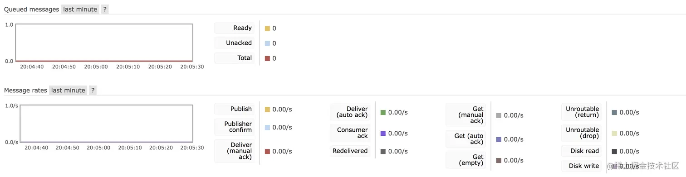This screenshot has width=686, height=177.
Task: Select the Deliver (auto ack) label
Action: pos(350,112)
